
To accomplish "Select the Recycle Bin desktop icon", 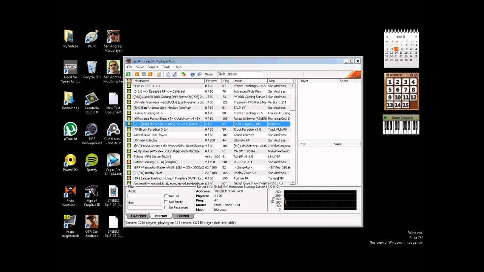I will (x=92, y=70).
